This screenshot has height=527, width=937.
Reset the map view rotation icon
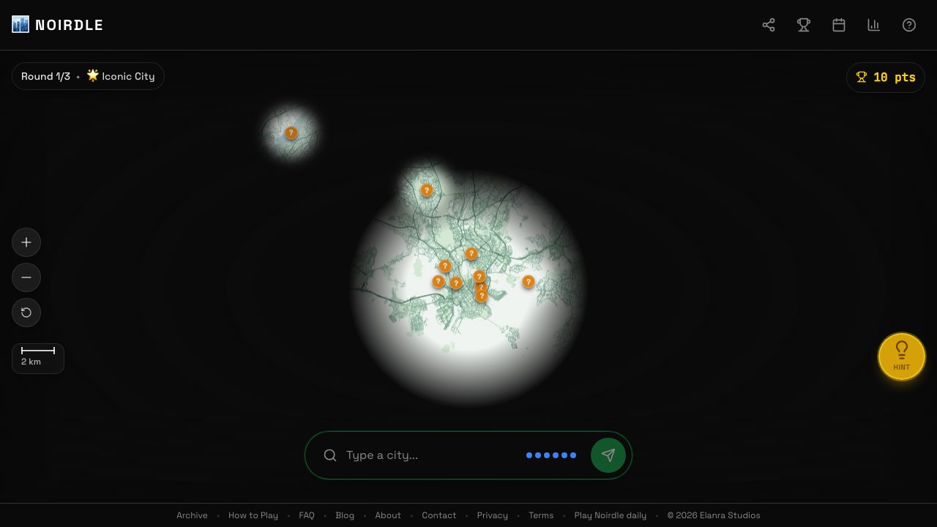[26, 313]
